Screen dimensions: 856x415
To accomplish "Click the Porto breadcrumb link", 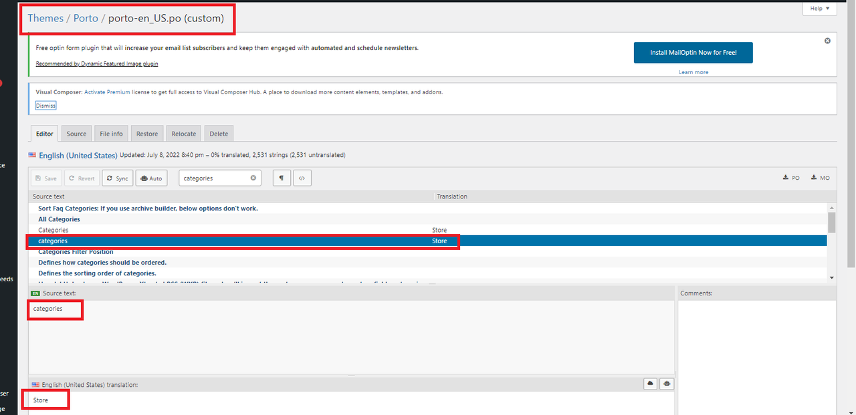I will (x=86, y=18).
